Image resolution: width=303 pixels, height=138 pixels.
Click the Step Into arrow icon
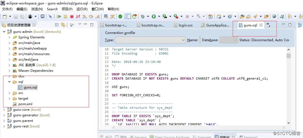(x=85, y=17)
